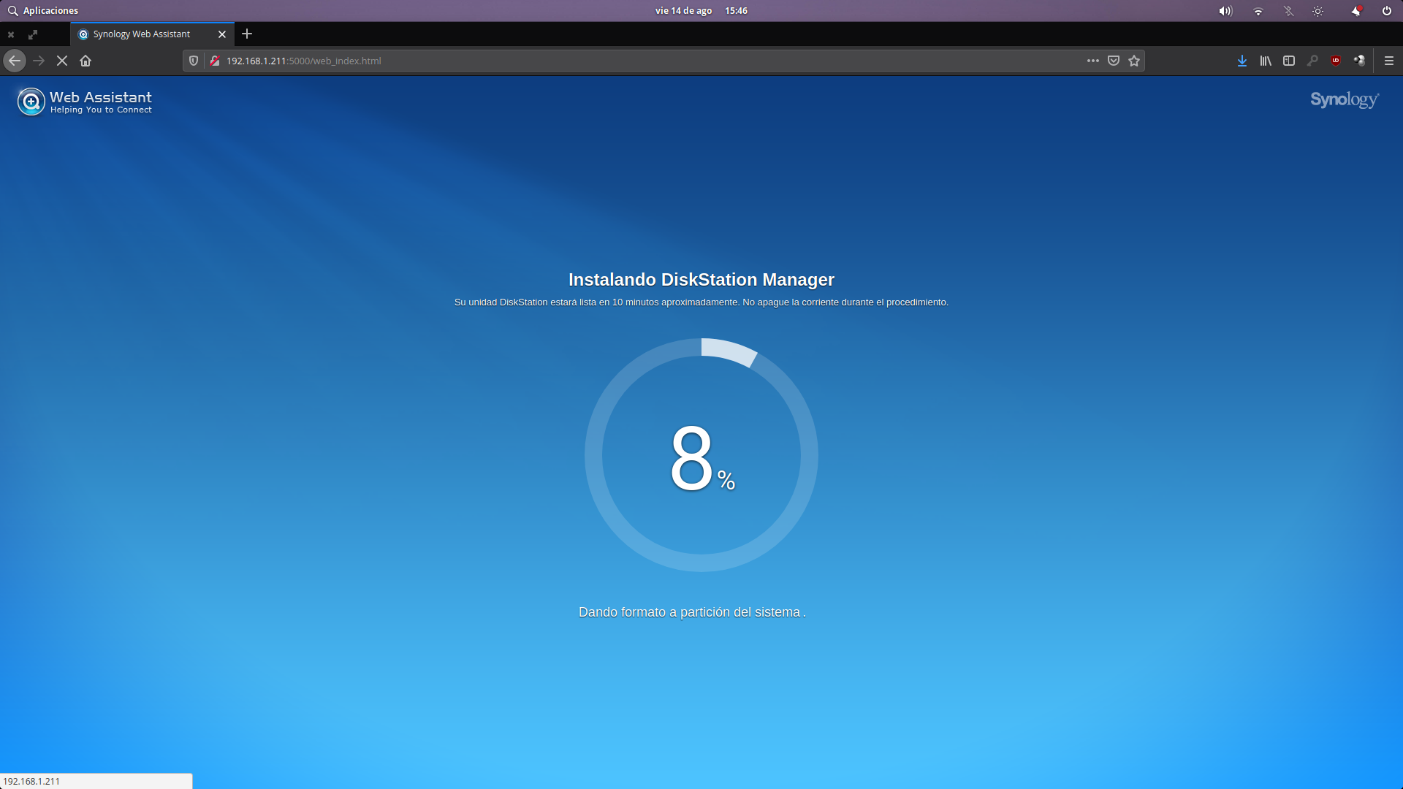
Task: Open the tracking protection shield icon
Action: pyautogui.click(x=194, y=61)
